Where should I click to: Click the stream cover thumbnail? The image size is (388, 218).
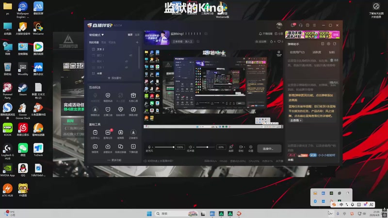[x=156, y=38]
